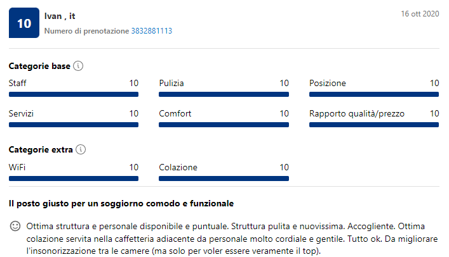Click the Servizi rating bar

(74, 125)
